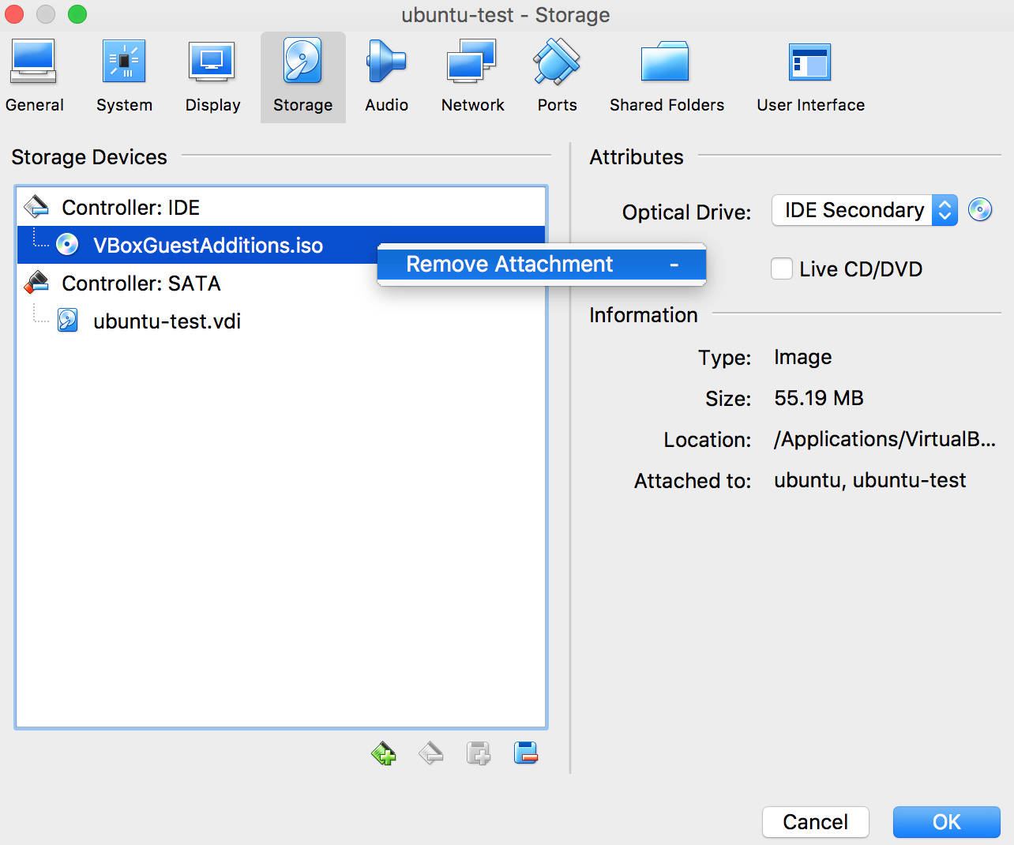Open the General settings icon

pyautogui.click(x=33, y=62)
